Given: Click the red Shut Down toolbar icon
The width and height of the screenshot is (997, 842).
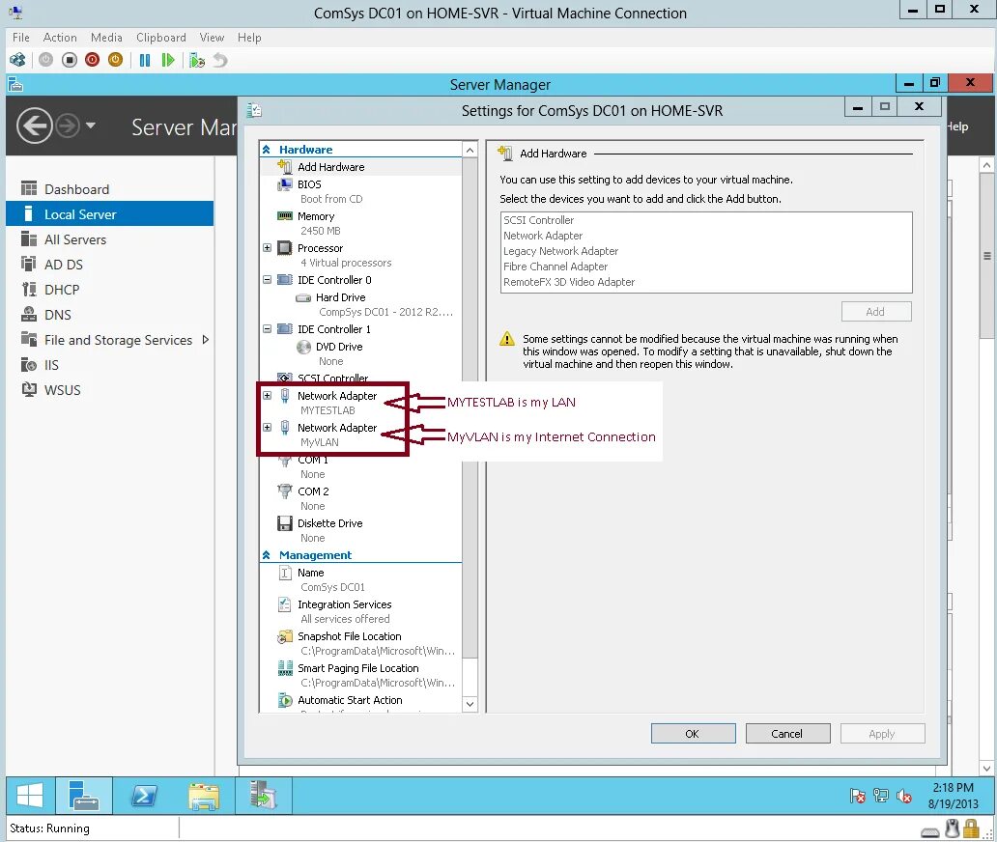Looking at the screenshot, I should point(92,61).
